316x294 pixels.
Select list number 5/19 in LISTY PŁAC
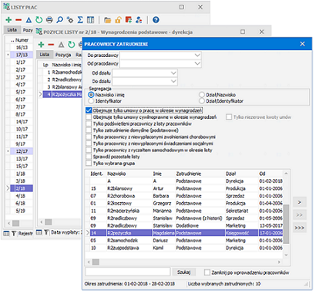click(22, 211)
